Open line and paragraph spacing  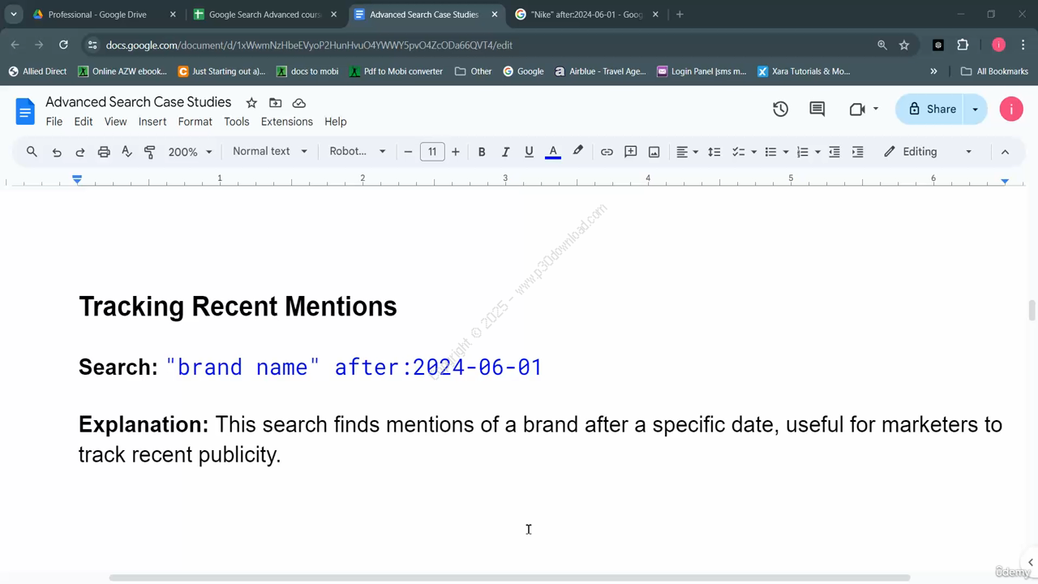point(714,152)
